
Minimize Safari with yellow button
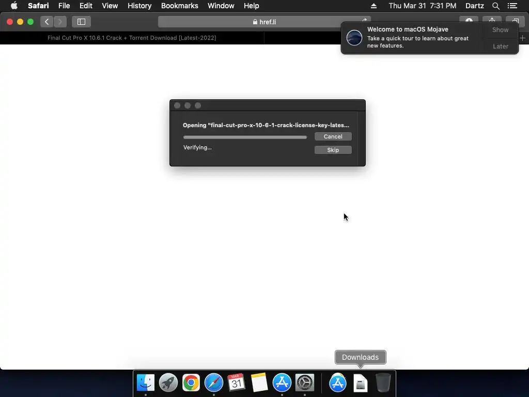tap(20, 22)
